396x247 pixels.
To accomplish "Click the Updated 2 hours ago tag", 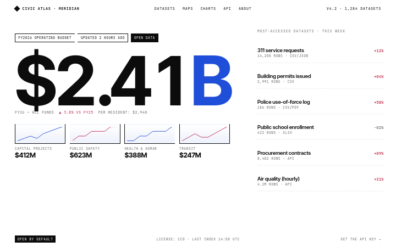I will pyautogui.click(x=102, y=38).
